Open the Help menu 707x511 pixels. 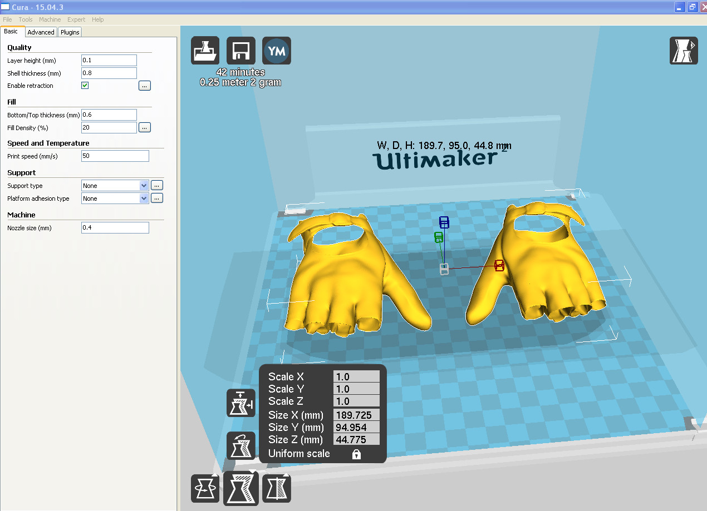coord(98,19)
